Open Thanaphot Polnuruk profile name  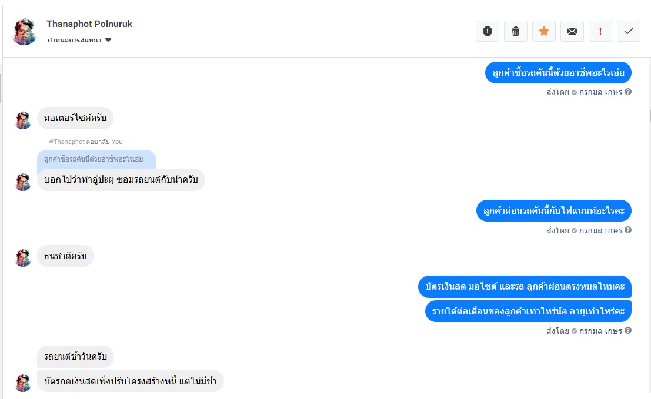click(x=89, y=24)
